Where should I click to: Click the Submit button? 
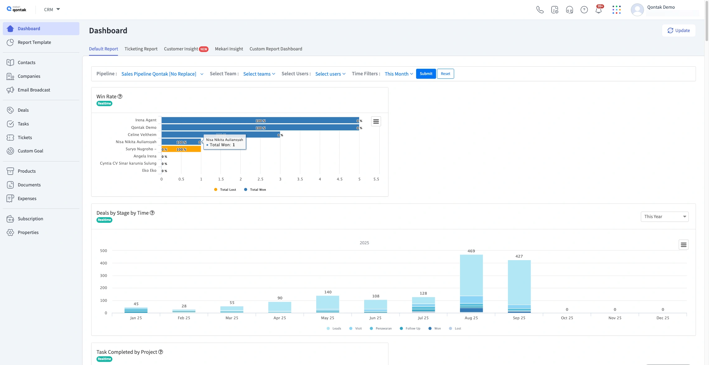pos(426,73)
